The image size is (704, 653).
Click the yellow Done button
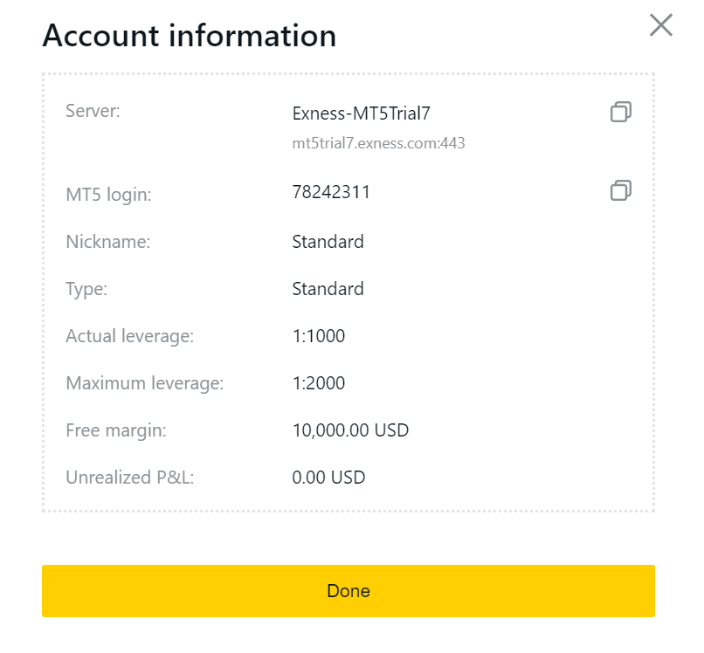point(349,591)
